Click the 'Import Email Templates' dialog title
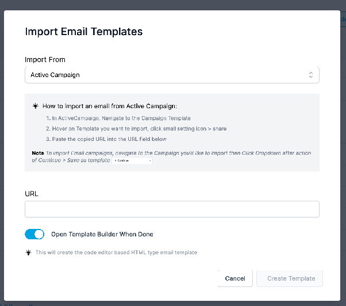346x306 pixels. pyautogui.click(x=84, y=32)
